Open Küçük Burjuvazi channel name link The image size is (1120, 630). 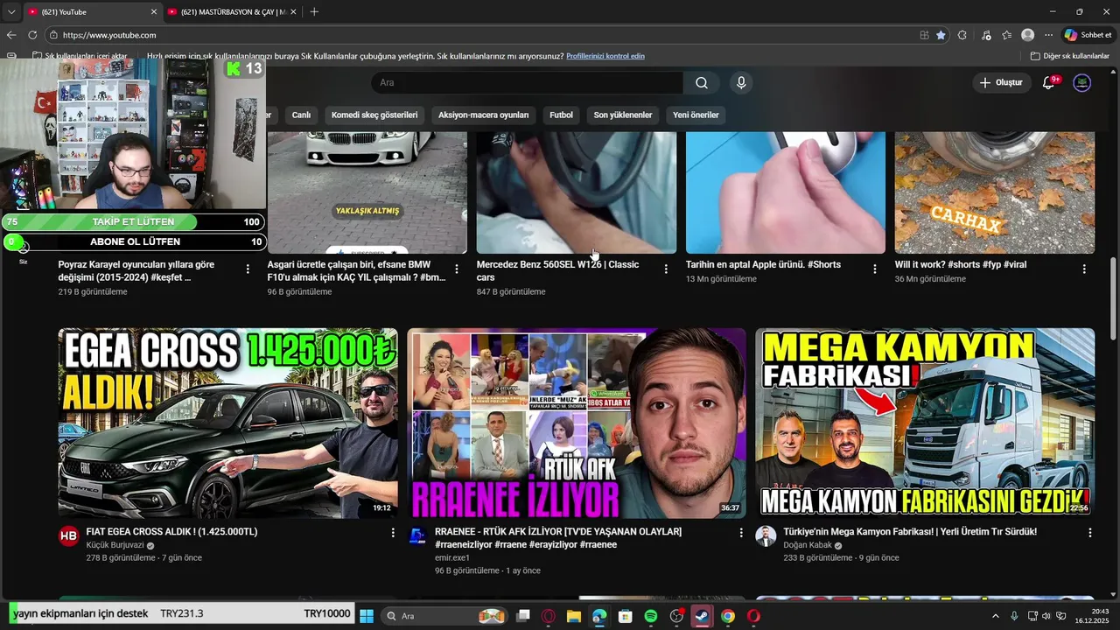coord(115,545)
